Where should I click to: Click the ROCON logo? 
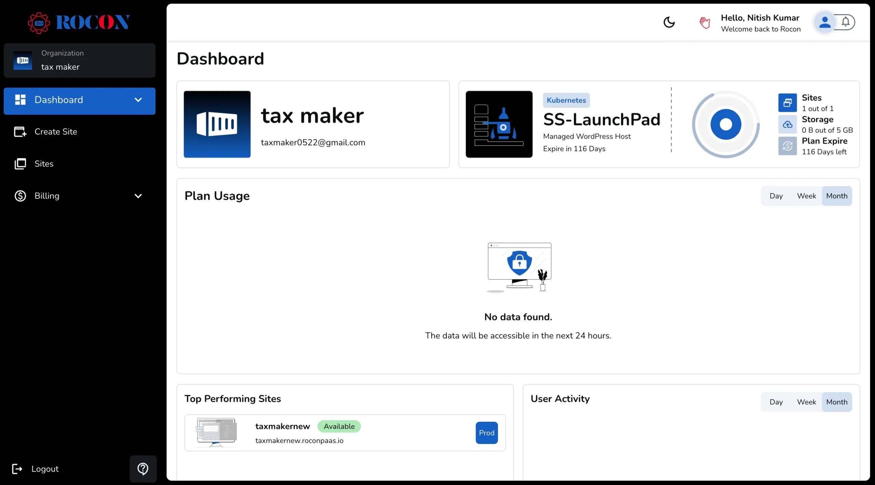pos(79,23)
